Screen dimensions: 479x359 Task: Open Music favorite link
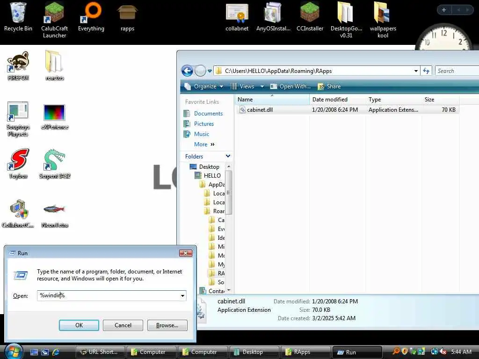[201, 134]
